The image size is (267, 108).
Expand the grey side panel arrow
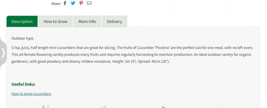(3, 53)
